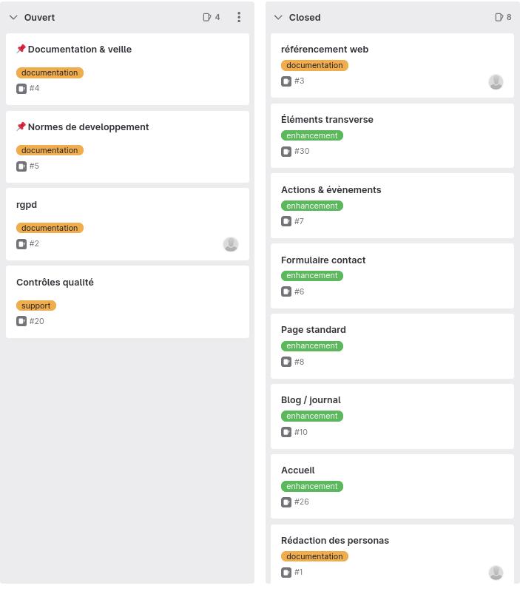Collapse the Closed list with its chevron
The width and height of the screenshot is (520, 594).
(x=278, y=17)
